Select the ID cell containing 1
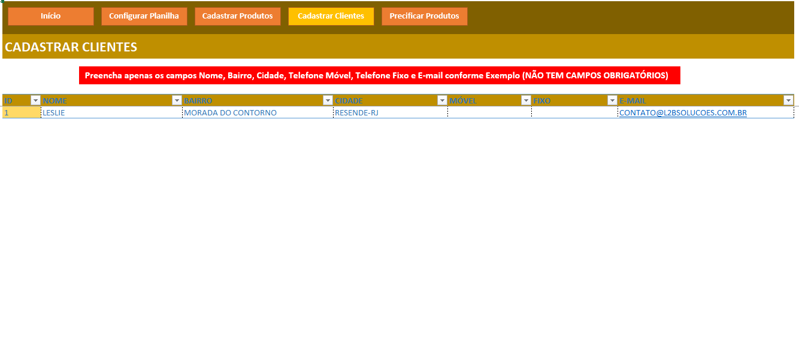The height and width of the screenshot is (351, 799). (x=22, y=112)
